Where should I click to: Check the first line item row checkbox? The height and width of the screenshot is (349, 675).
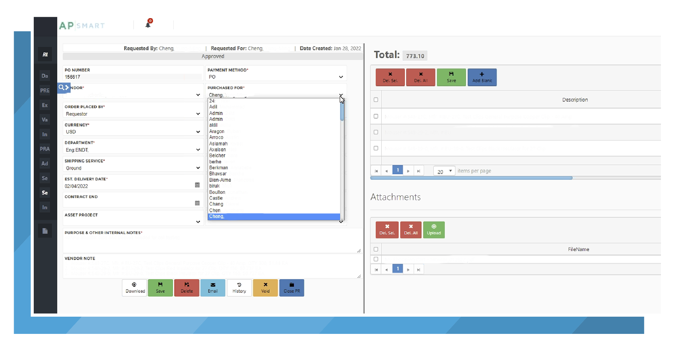375,116
